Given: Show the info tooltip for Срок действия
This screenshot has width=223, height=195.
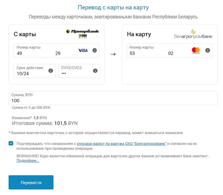Looking at the screenshot, I should click(x=51, y=71).
